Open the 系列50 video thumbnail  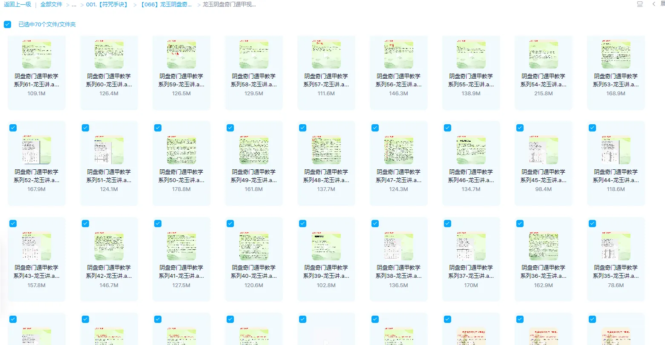pyautogui.click(x=181, y=150)
